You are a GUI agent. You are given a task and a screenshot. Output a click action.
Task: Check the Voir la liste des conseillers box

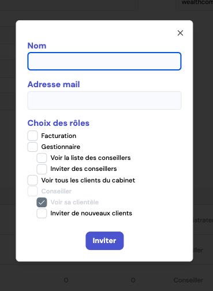(x=42, y=158)
